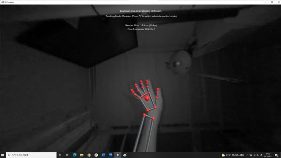Open Google Chrome from the taskbar
This screenshot has width=281, height=158.
(89, 155)
